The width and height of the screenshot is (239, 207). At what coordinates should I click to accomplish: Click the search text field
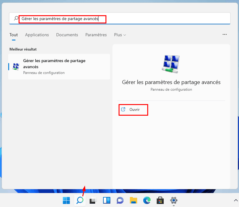point(120,19)
